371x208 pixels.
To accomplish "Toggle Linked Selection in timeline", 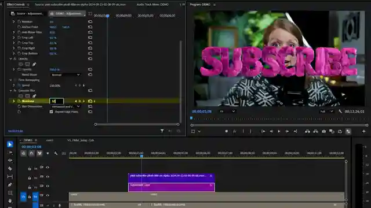I will click(x=39, y=153).
